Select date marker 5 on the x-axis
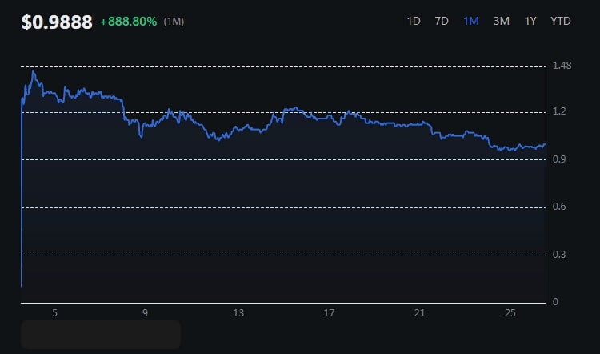Image resolution: width=600 pixels, height=354 pixels. pyautogui.click(x=54, y=313)
